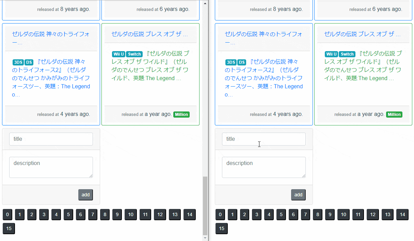Click the left pane scrollbar down arrow
This screenshot has height=241, width=414.
pyautogui.click(x=205, y=238)
